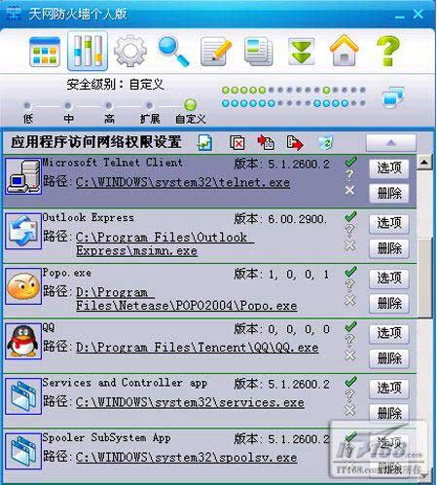Open the home page house icon
Image resolution: width=438 pixels, height=485 pixels.
(x=344, y=51)
